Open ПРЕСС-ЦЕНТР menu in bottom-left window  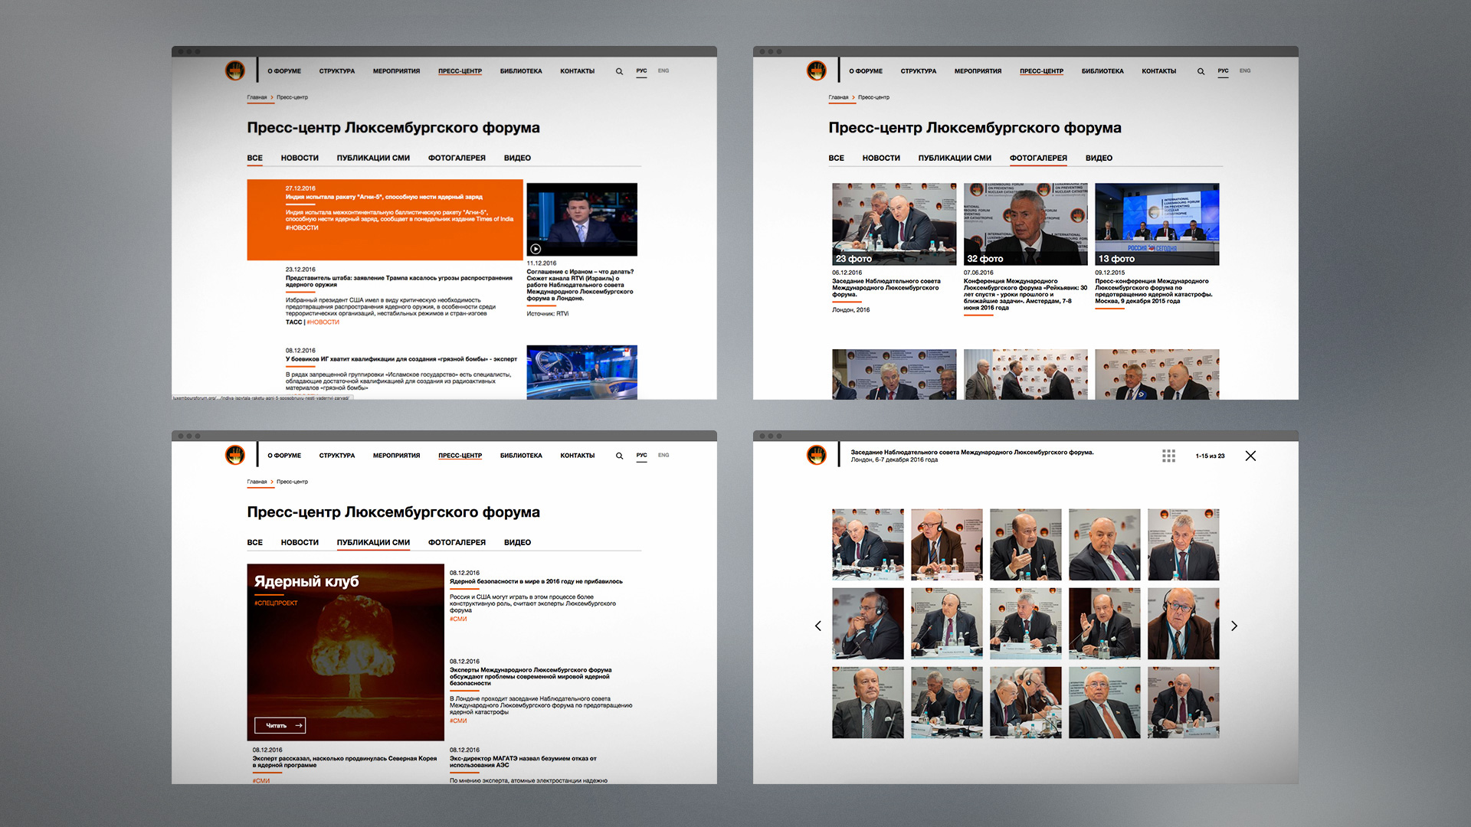(x=460, y=456)
